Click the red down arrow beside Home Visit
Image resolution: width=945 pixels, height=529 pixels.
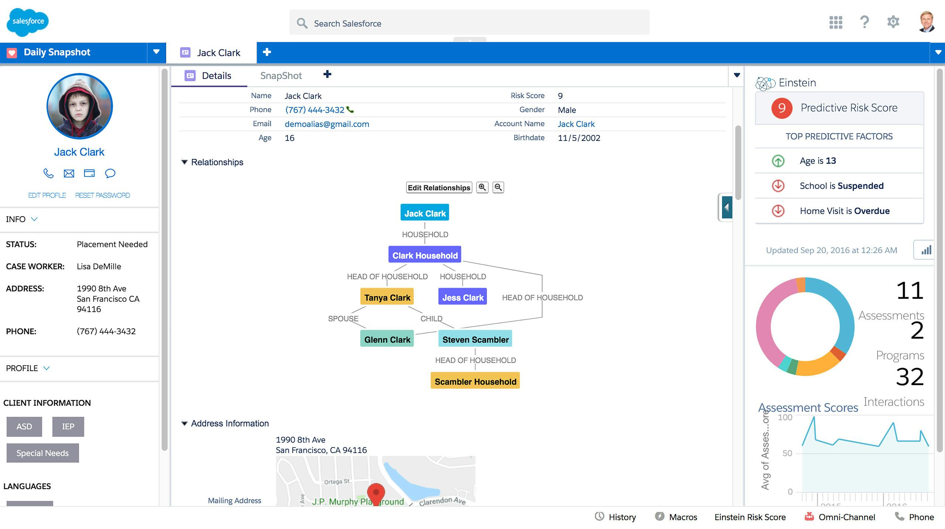[778, 211]
